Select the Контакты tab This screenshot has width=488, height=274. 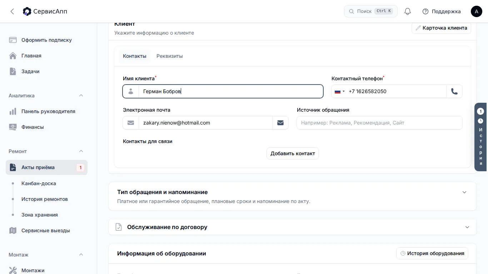tap(135, 56)
